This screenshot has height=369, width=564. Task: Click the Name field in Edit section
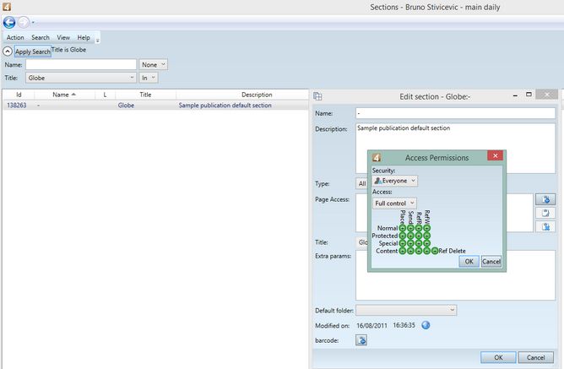455,113
